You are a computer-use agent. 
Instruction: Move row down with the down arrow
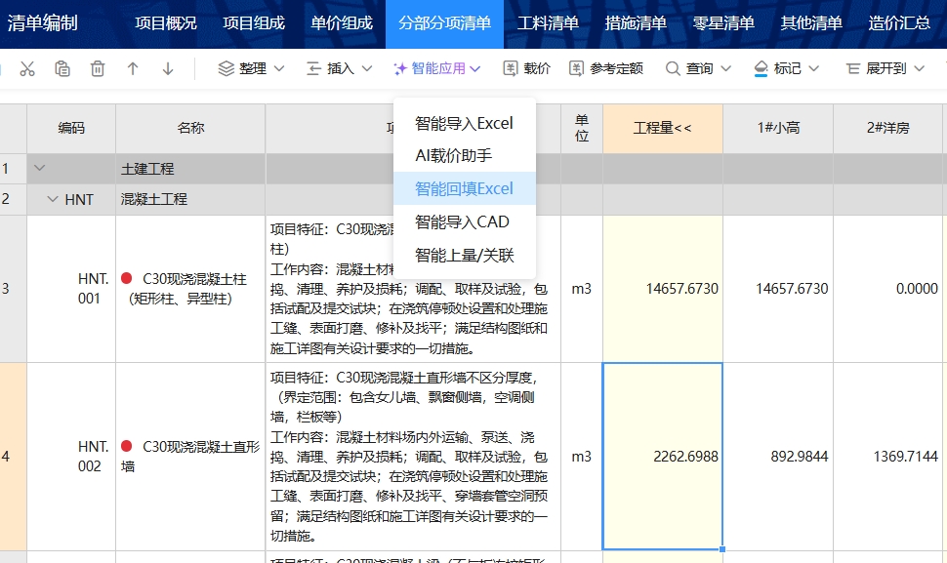click(x=168, y=69)
